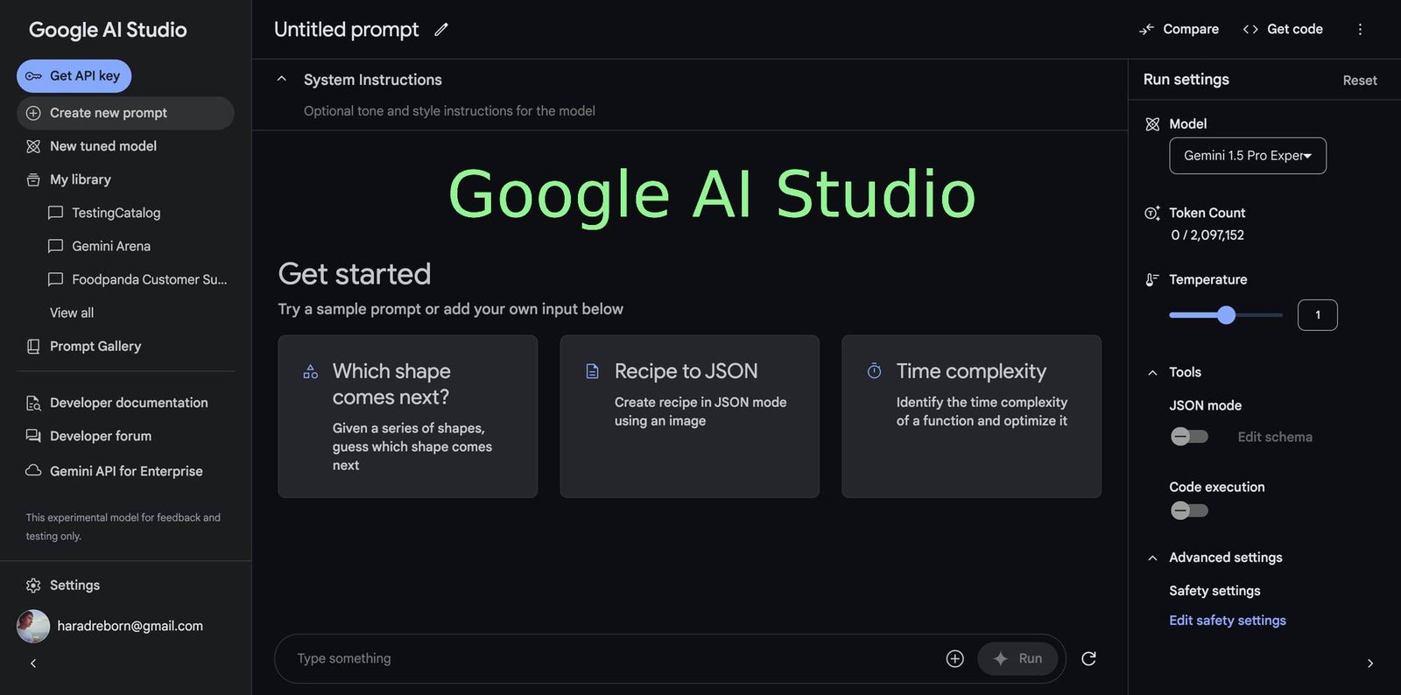Click the Temperature slider handle

1226,315
